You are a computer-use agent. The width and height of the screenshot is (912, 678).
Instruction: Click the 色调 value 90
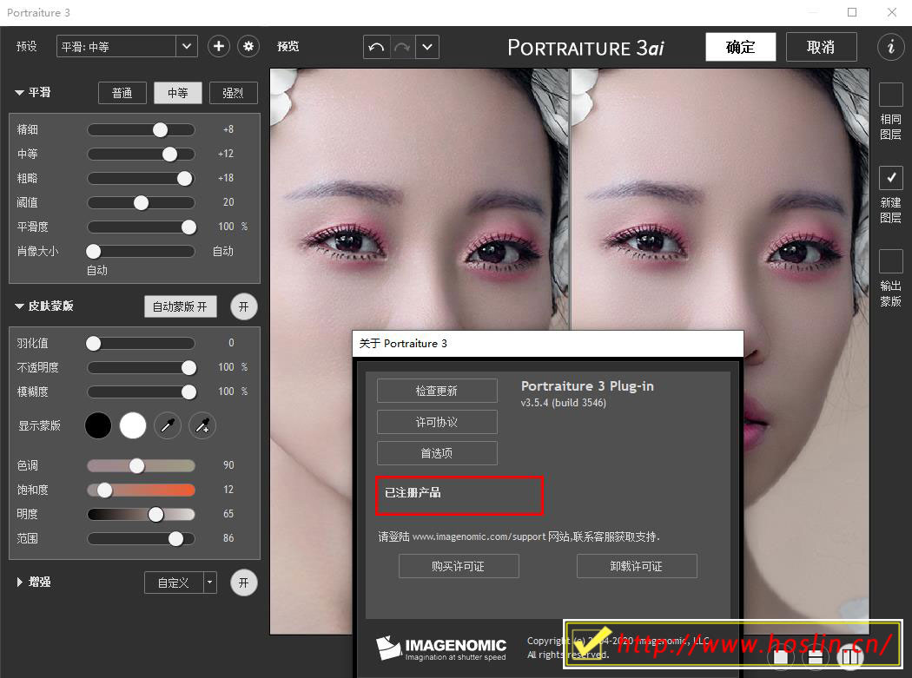(228, 464)
